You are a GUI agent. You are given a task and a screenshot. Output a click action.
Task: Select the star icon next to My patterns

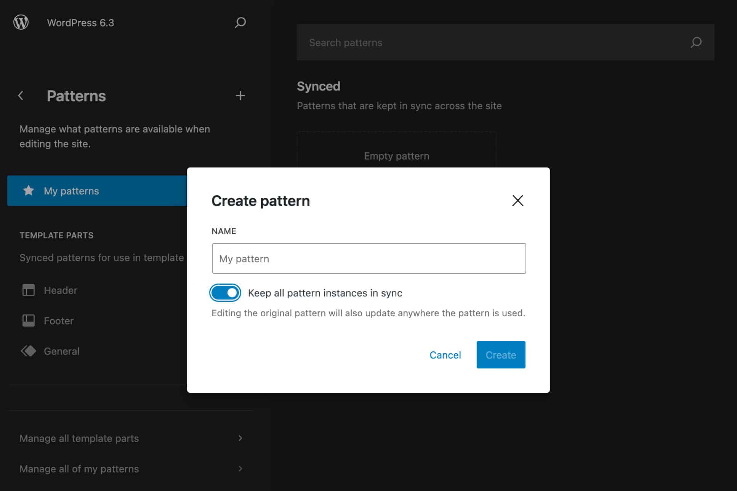[29, 191]
